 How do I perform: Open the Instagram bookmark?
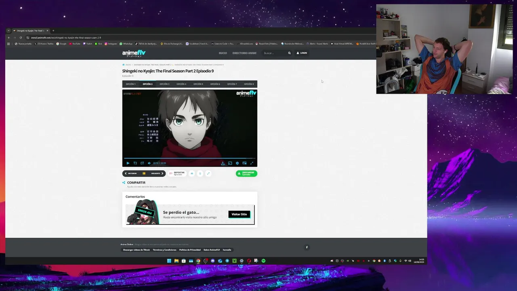click(x=111, y=44)
